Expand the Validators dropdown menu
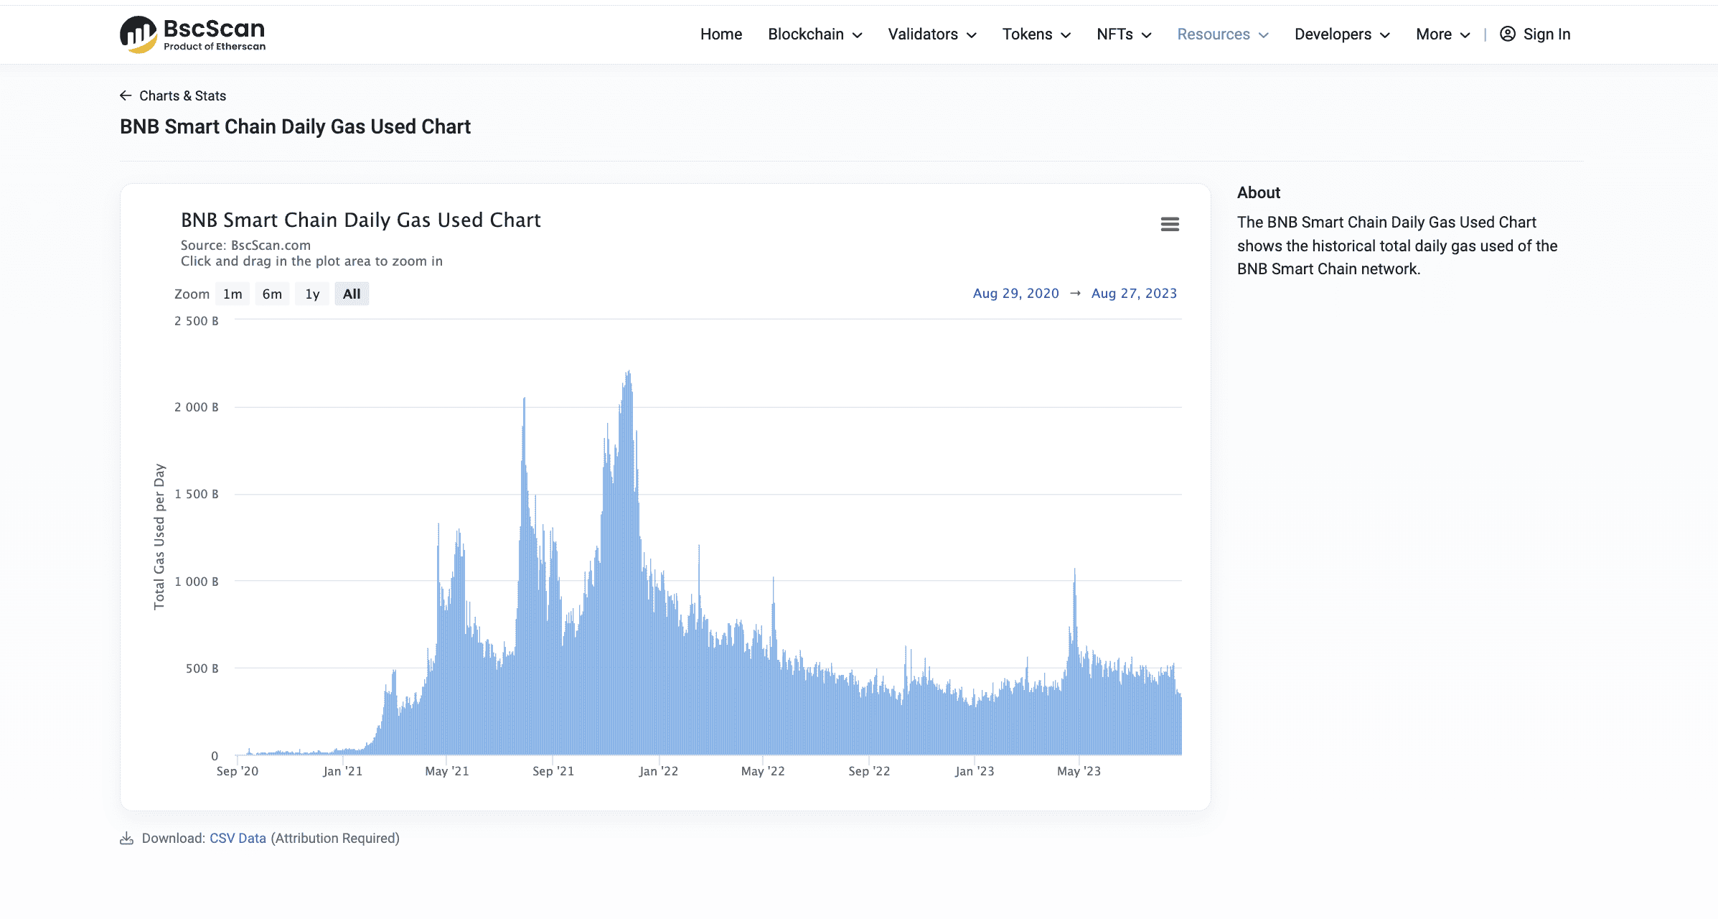 931,34
